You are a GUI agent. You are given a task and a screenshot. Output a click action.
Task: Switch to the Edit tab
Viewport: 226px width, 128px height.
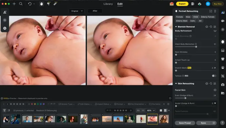(x=120, y=4)
